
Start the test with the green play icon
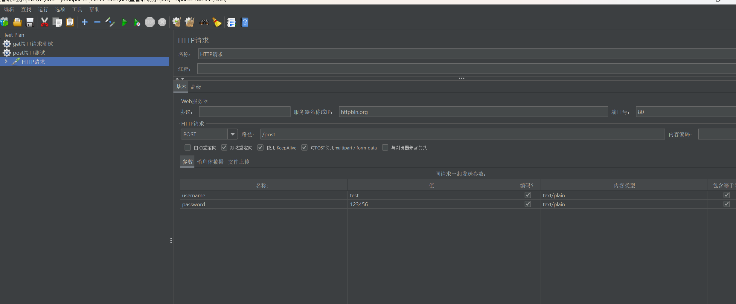point(125,22)
